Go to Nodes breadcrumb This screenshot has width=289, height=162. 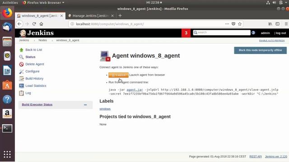click(x=42, y=40)
